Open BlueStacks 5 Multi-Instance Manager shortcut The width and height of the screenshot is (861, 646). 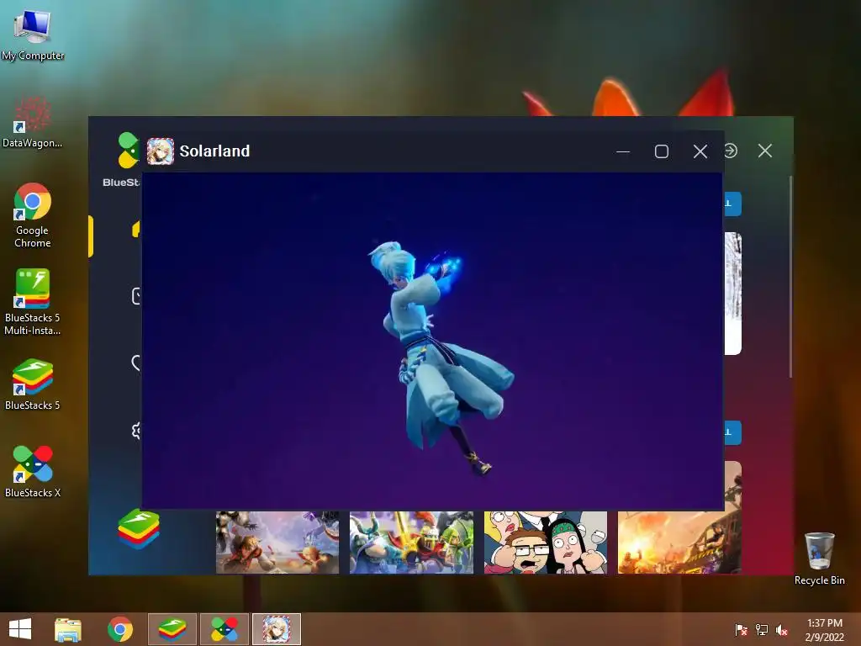coord(33,302)
